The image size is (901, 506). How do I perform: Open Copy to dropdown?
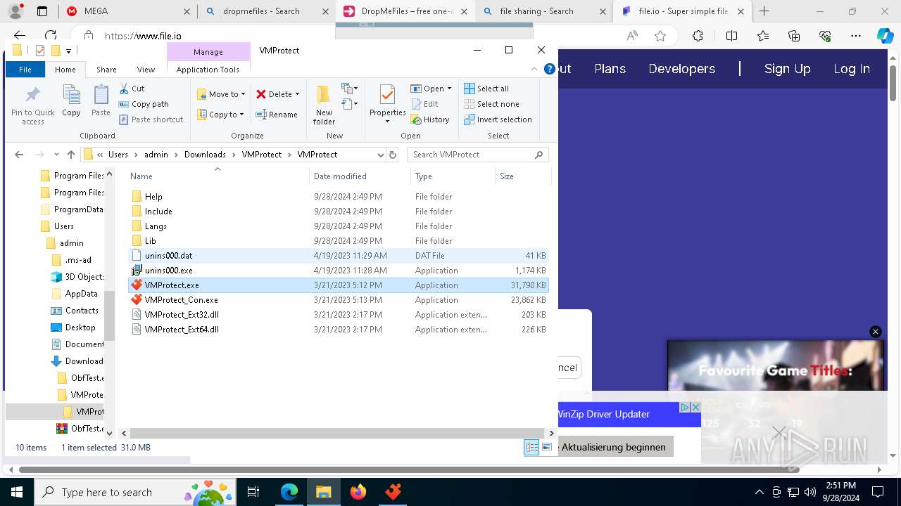(220, 115)
